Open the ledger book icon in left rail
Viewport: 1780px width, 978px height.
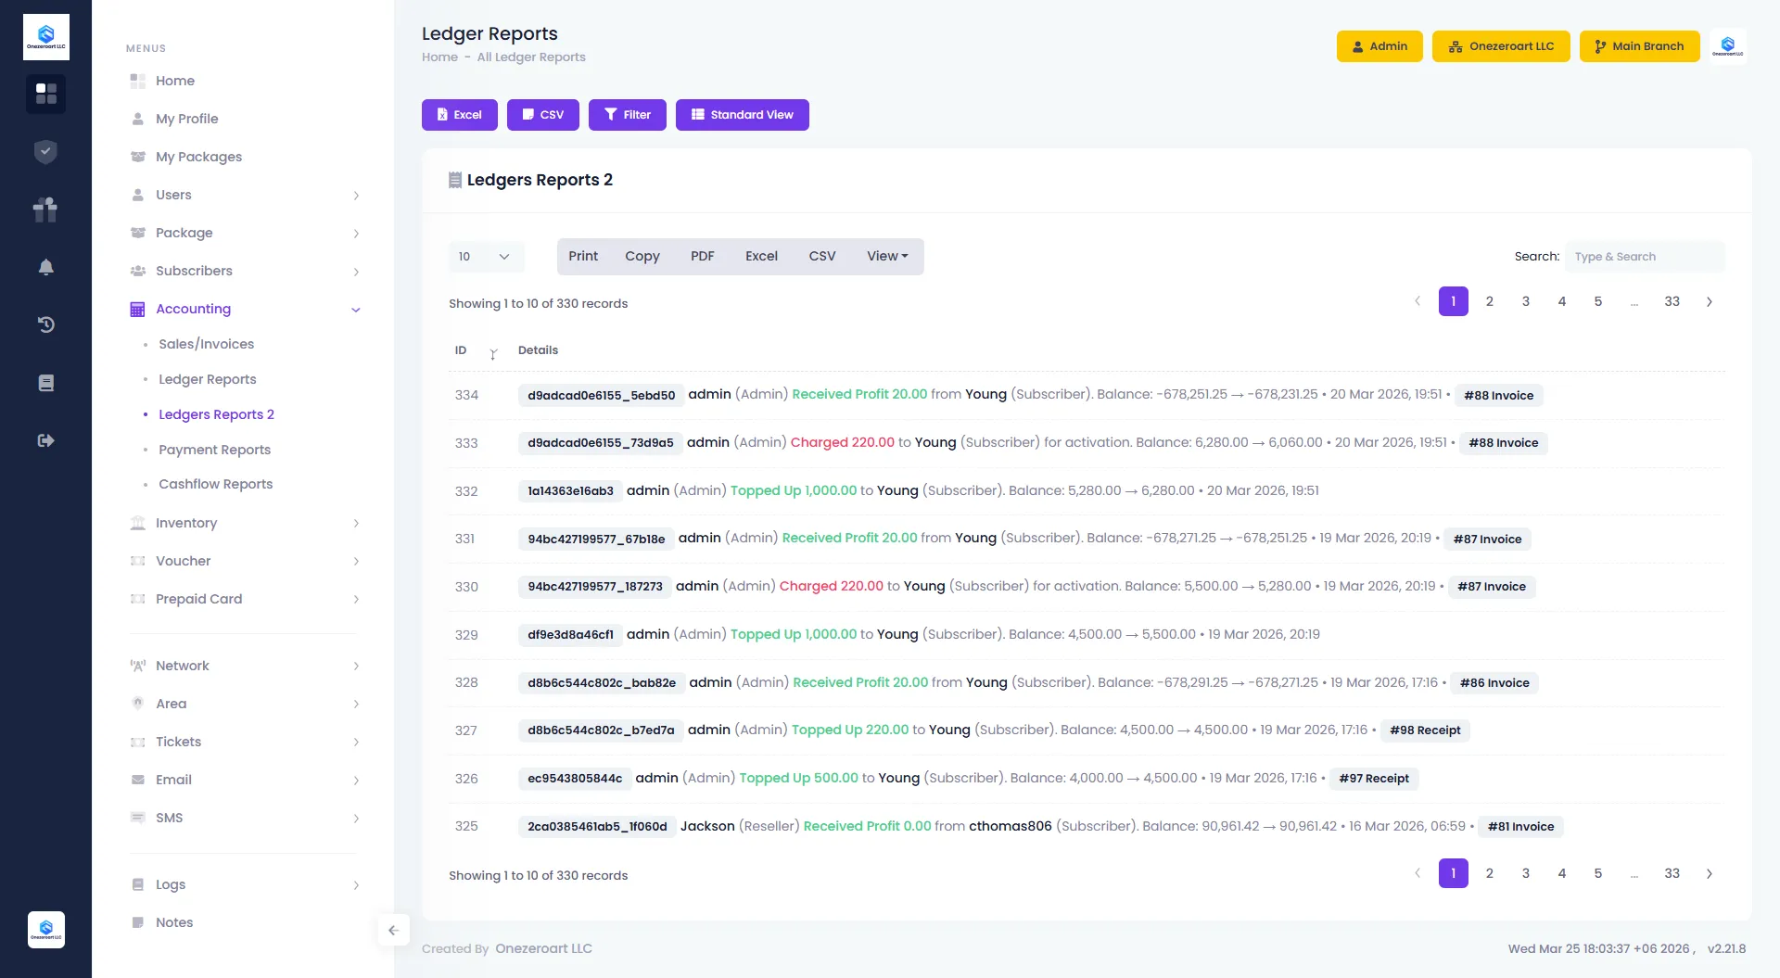click(45, 382)
